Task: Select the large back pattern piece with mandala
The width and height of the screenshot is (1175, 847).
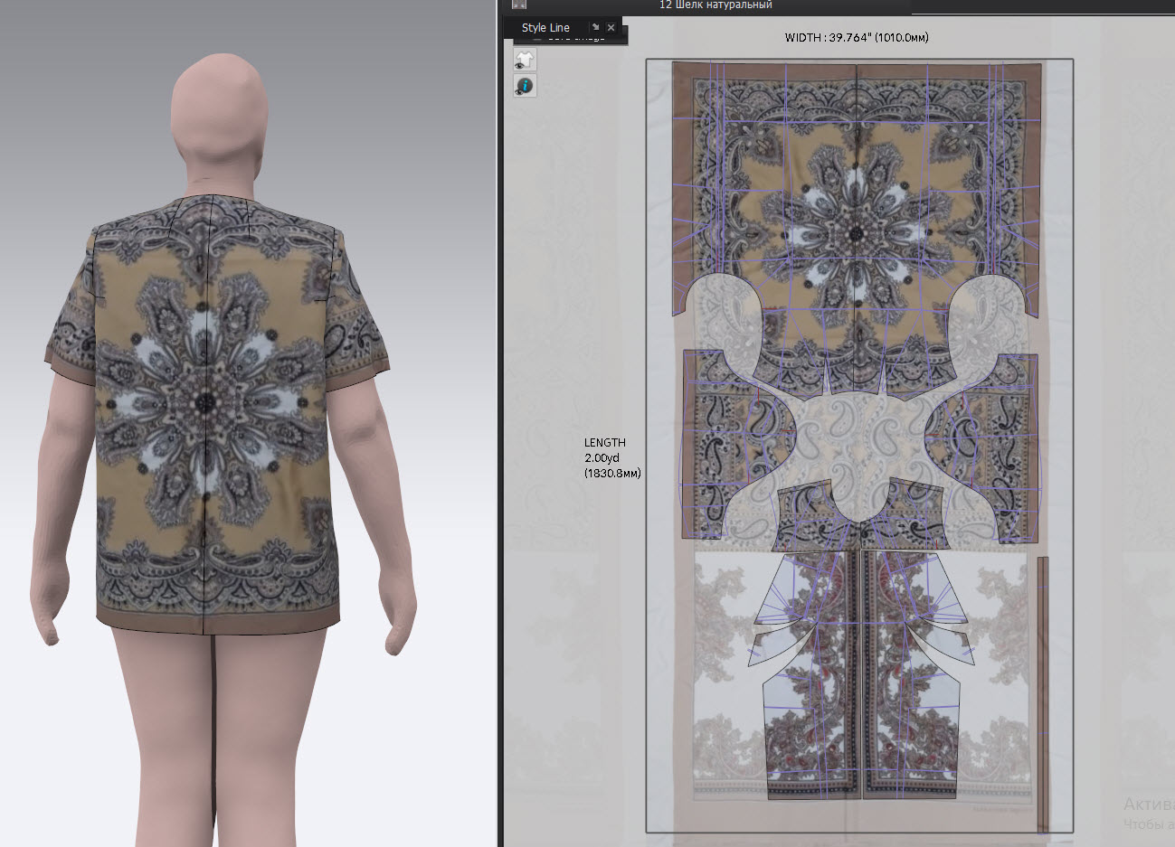Action: point(856,226)
